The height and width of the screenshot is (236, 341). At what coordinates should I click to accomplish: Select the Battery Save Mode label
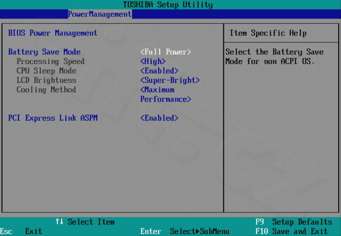44,52
